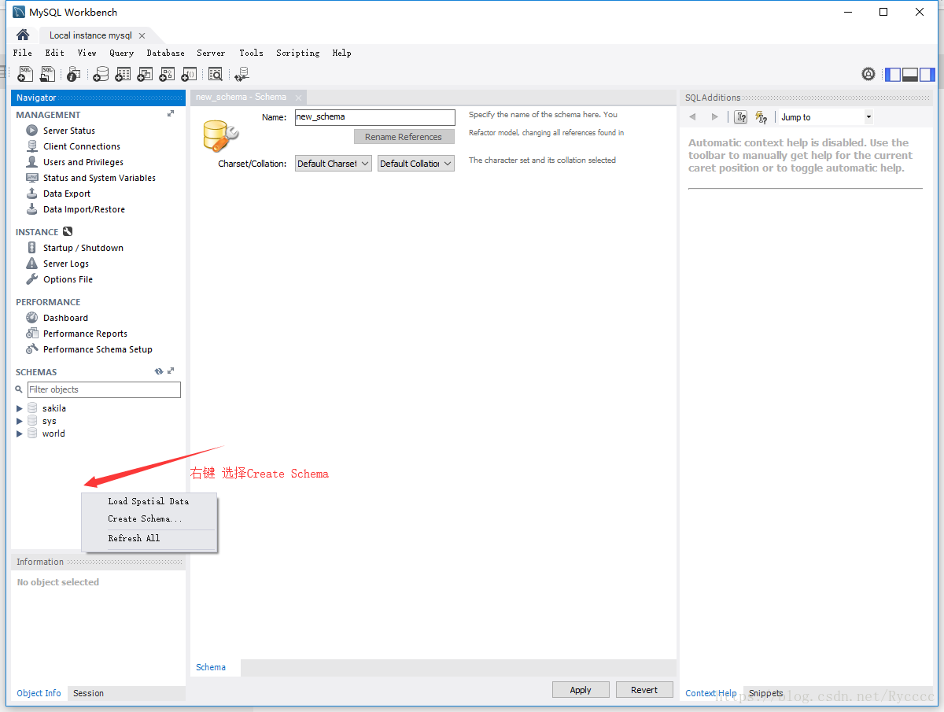Click the Revert button
944x712 pixels.
(x=644, y=690)
